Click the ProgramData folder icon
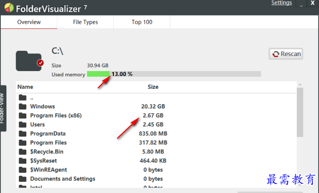The width and height of the screenshot is (319, 193). tap(22, 134)
